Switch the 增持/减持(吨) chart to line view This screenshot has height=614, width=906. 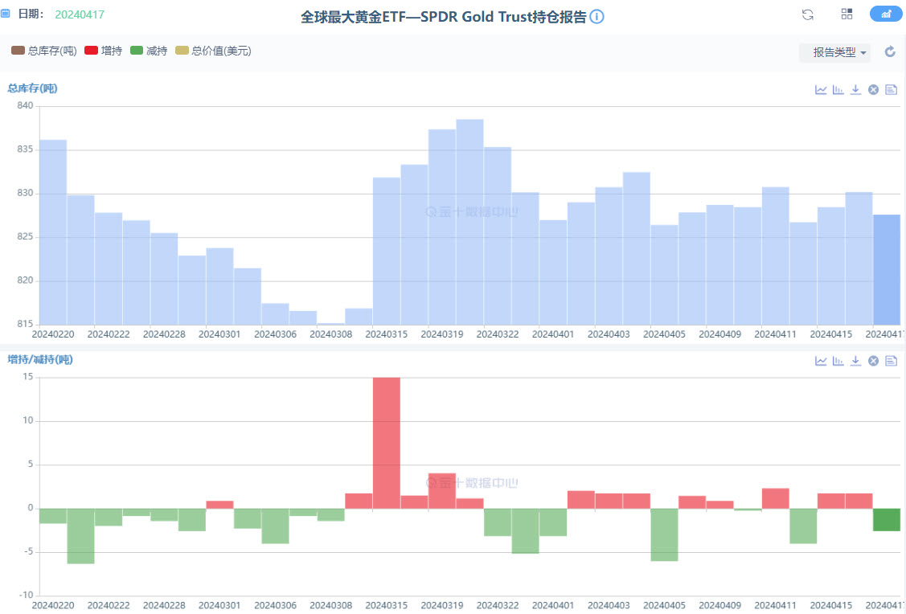point(821,361)
